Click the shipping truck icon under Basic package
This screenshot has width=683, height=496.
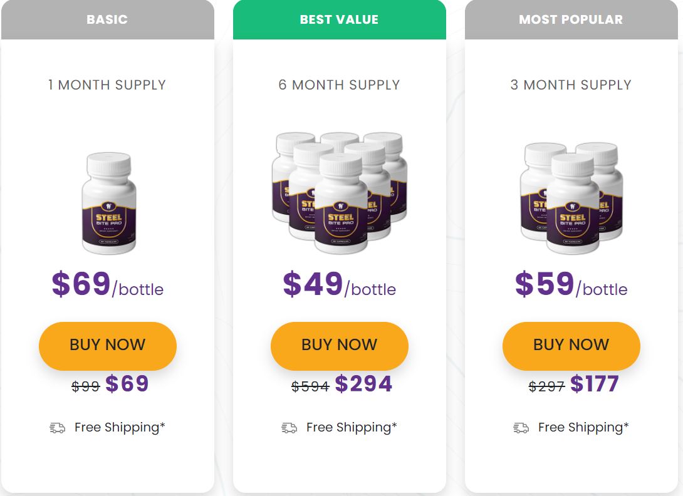[x=57, y=428]
